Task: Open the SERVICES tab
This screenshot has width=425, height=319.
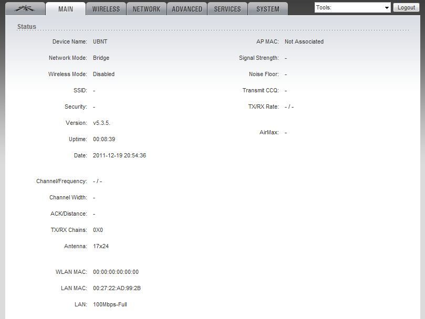Action: coord(227,9)
